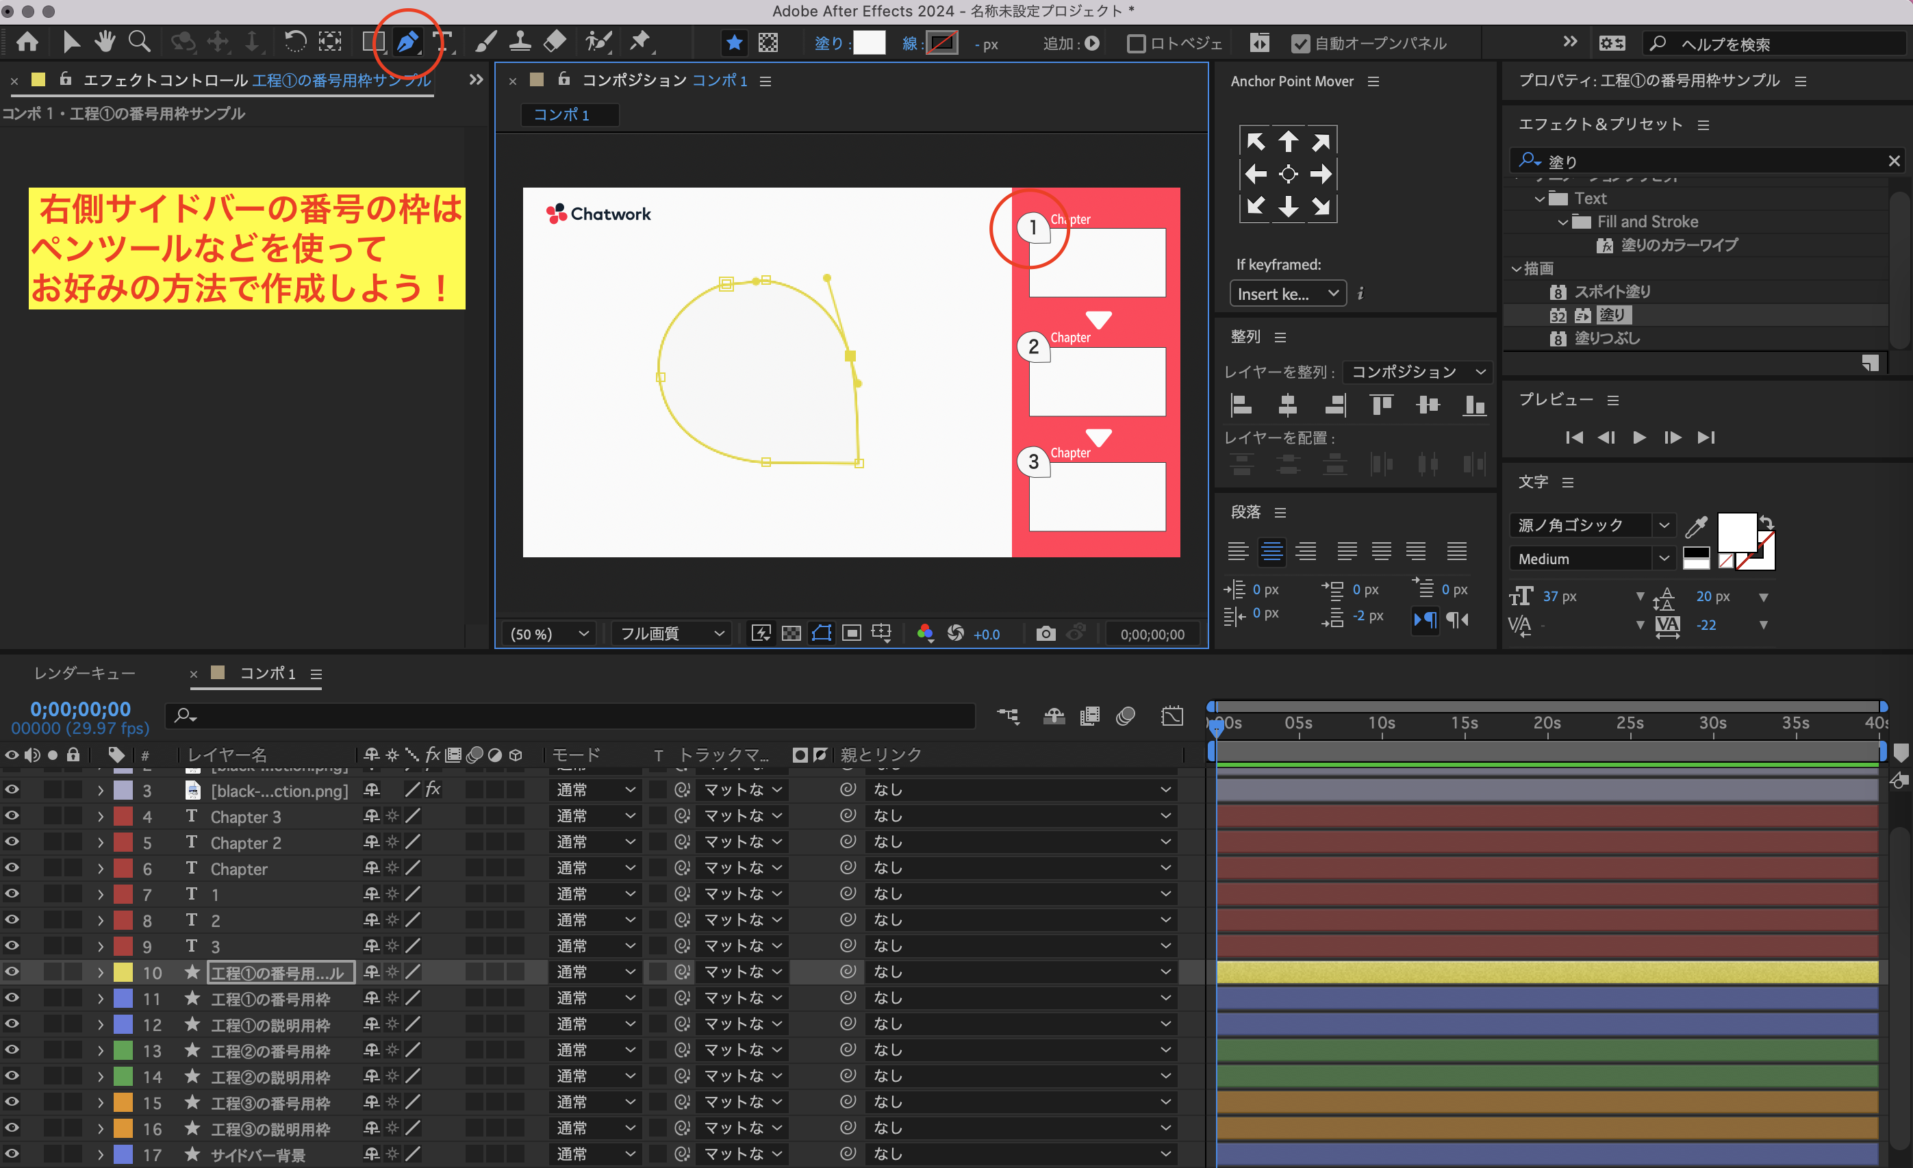Open the フル画質 resolution dropdown

coord(671,633)
